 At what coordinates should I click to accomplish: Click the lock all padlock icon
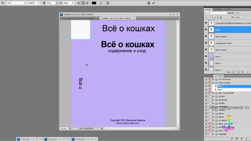pos(221,17)
